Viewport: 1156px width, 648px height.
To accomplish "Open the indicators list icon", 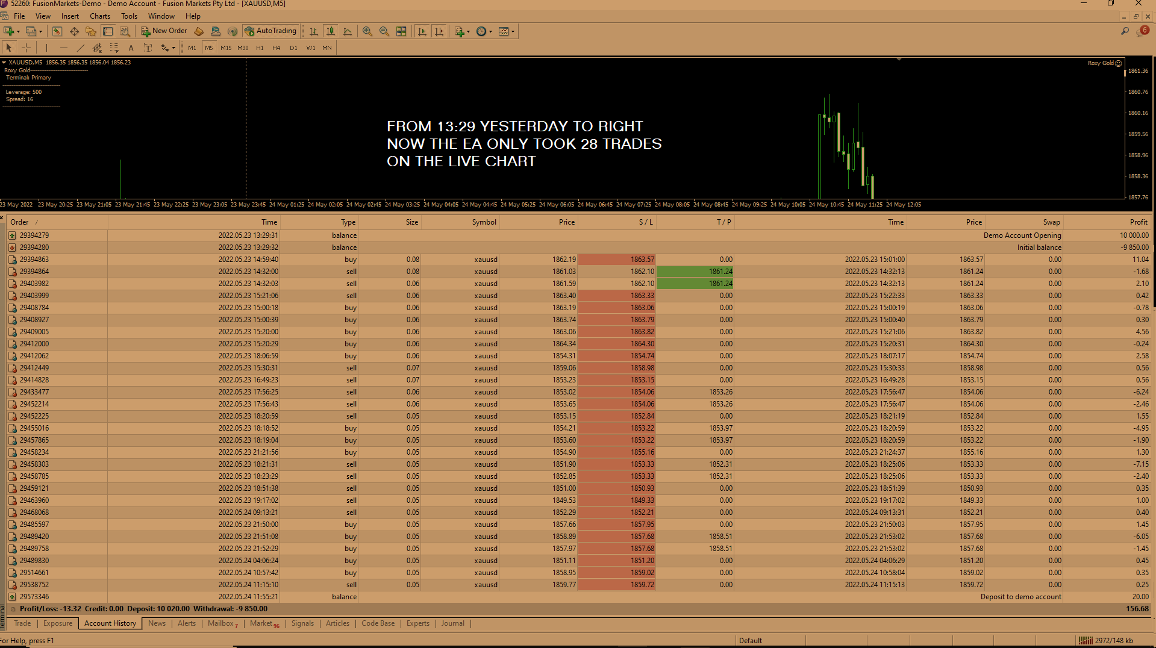I will (460, 31).
